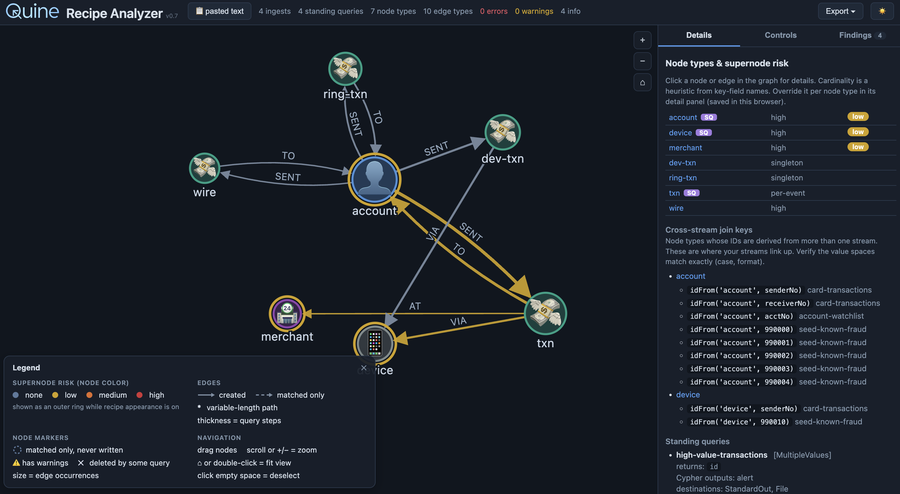The image size is (900, 494).
Task: Click idFrom('device', 990010) entry
Action: coord(739,422)
